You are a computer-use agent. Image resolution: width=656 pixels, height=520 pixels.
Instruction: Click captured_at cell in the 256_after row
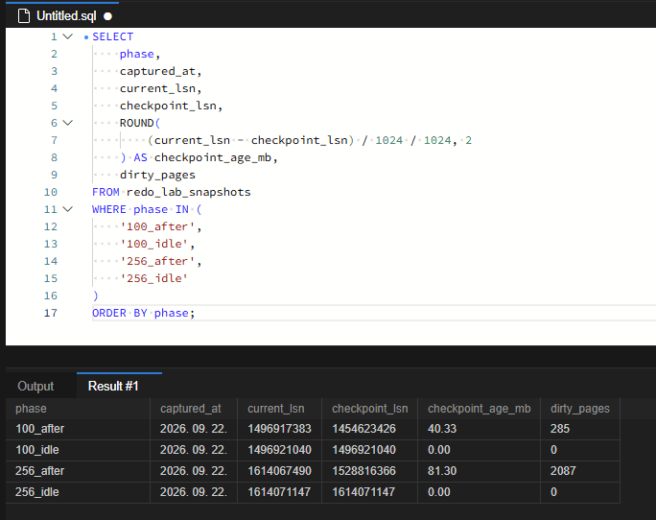pos(194,471)
